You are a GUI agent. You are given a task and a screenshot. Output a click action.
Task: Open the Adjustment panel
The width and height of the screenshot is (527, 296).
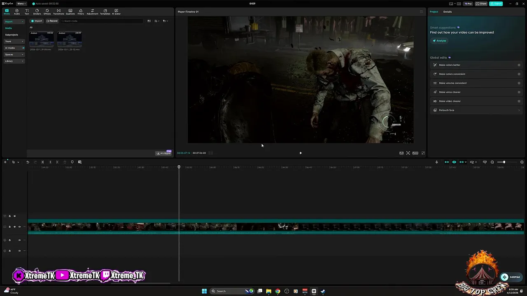pyautogui.click(x=92, y=12)
